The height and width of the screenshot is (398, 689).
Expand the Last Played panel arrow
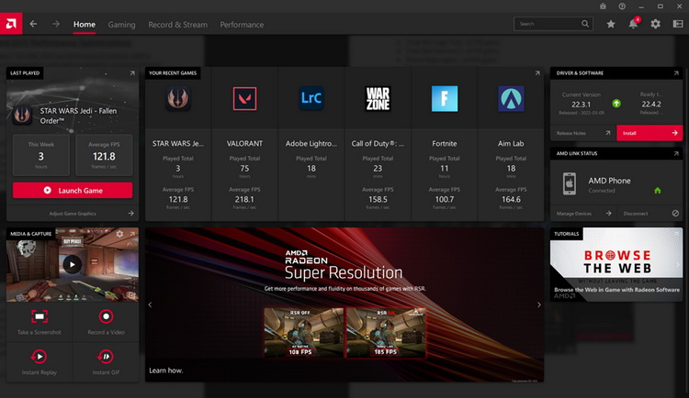click(x=131, y=72)
